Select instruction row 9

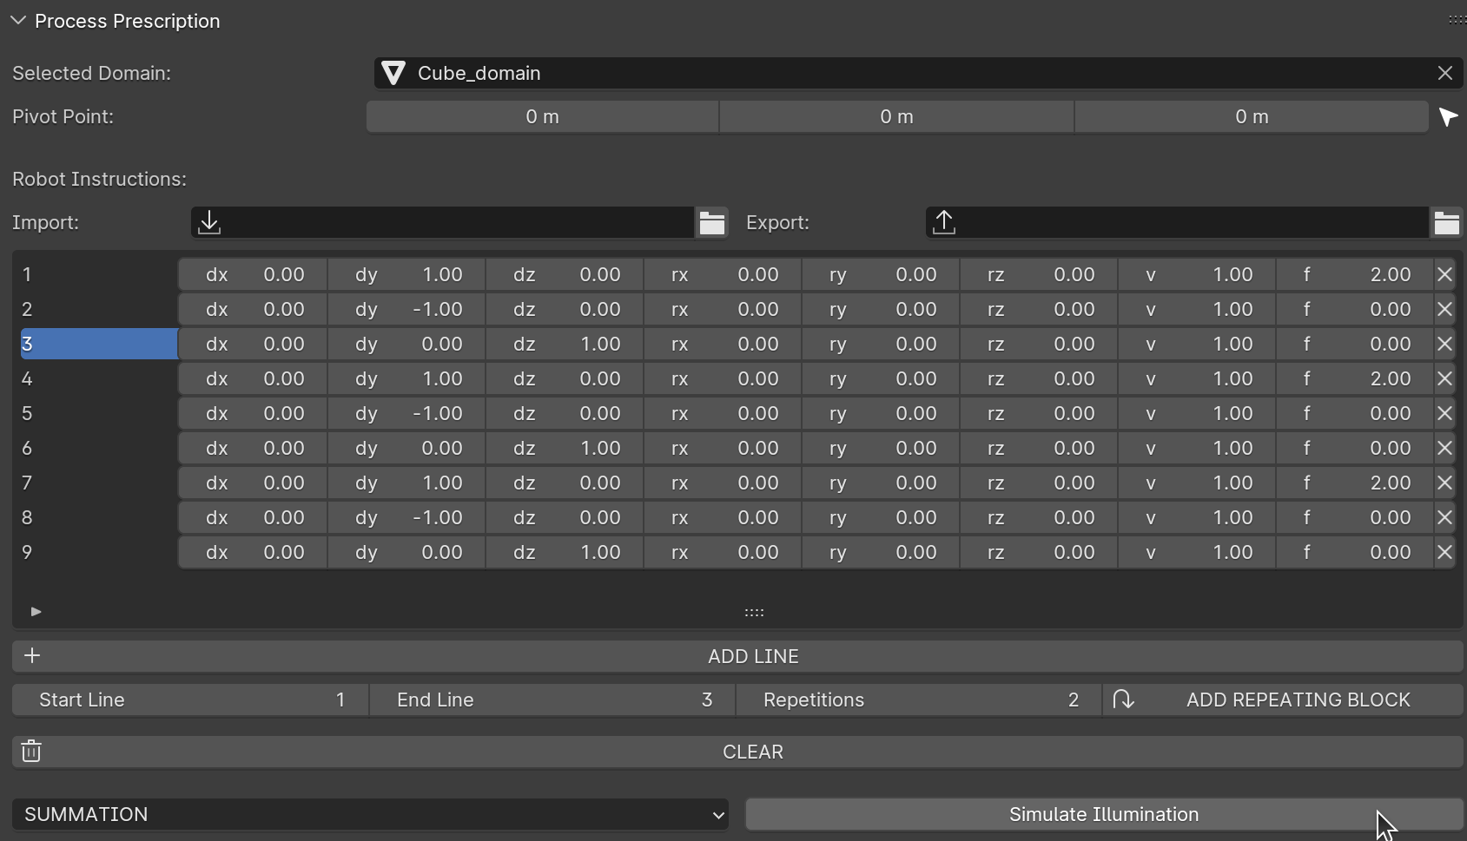point(99,553)
